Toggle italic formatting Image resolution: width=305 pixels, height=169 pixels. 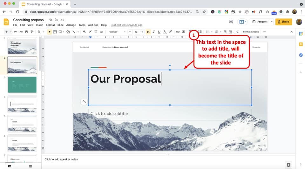154,32
